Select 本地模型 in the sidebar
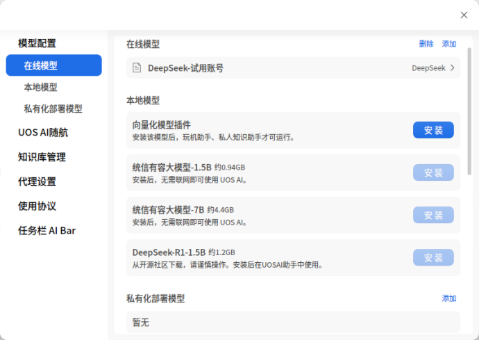 coord(41,87)
